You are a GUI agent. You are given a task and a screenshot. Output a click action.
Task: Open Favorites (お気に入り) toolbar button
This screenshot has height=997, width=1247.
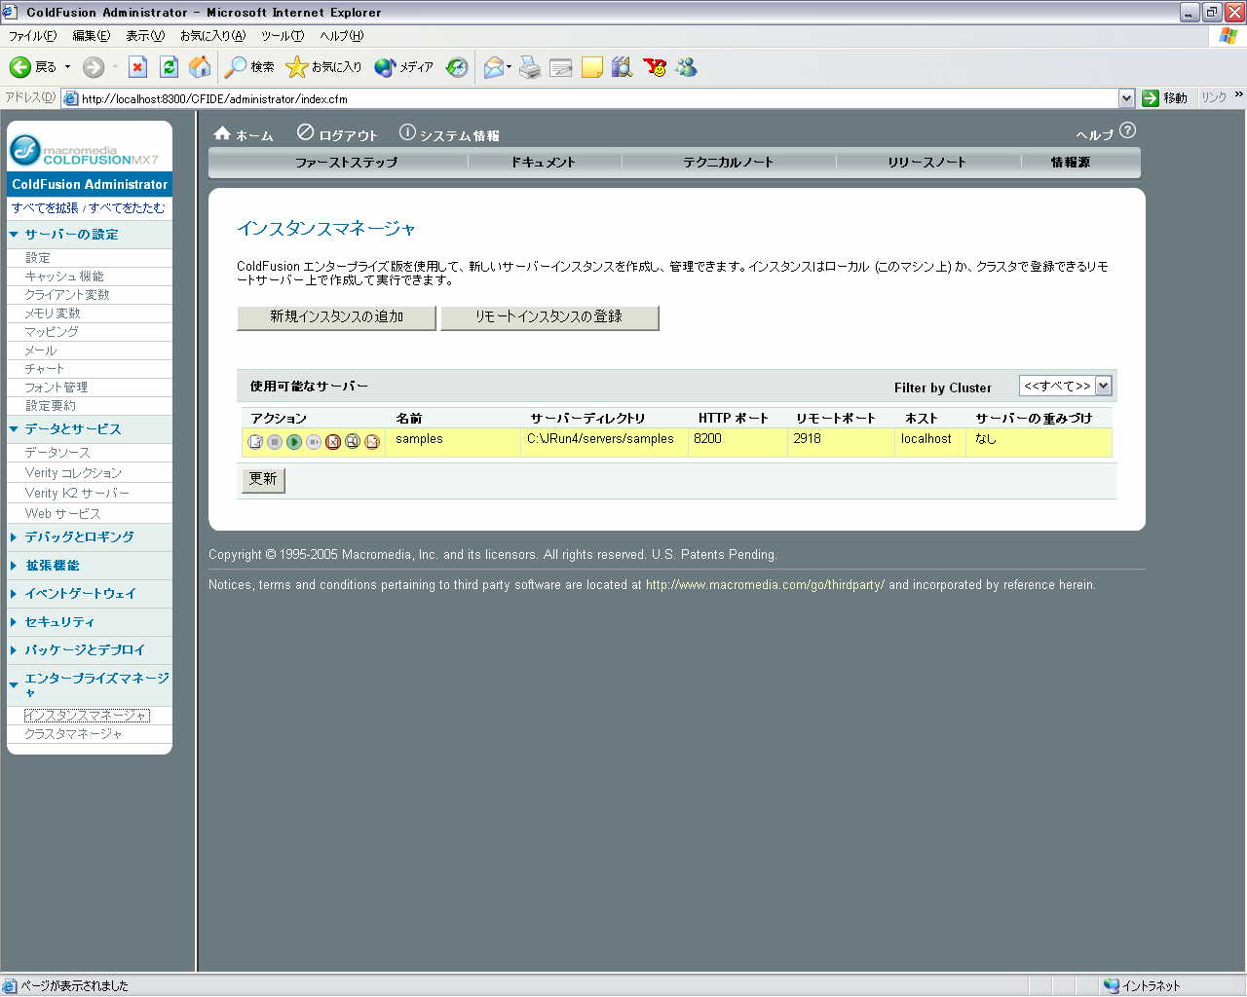tap(323, 67)
